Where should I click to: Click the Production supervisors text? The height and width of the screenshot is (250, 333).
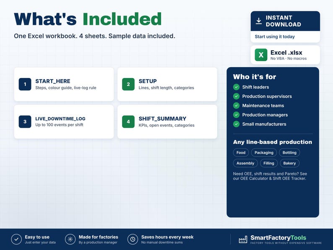point(267,96)
